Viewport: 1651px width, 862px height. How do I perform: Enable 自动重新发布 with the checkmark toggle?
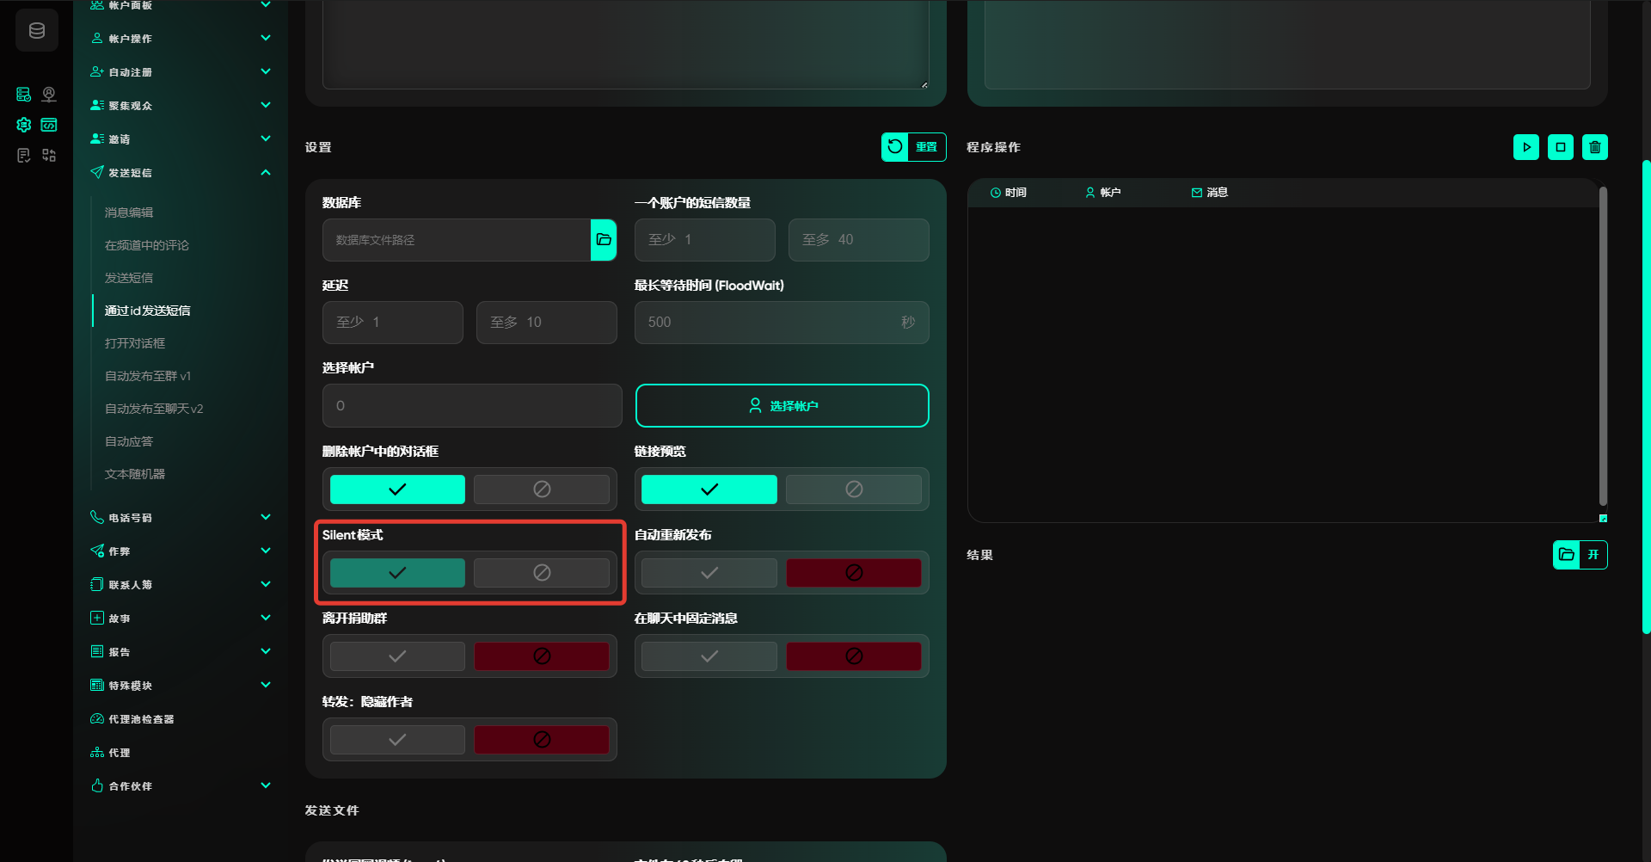coord(709,573)
